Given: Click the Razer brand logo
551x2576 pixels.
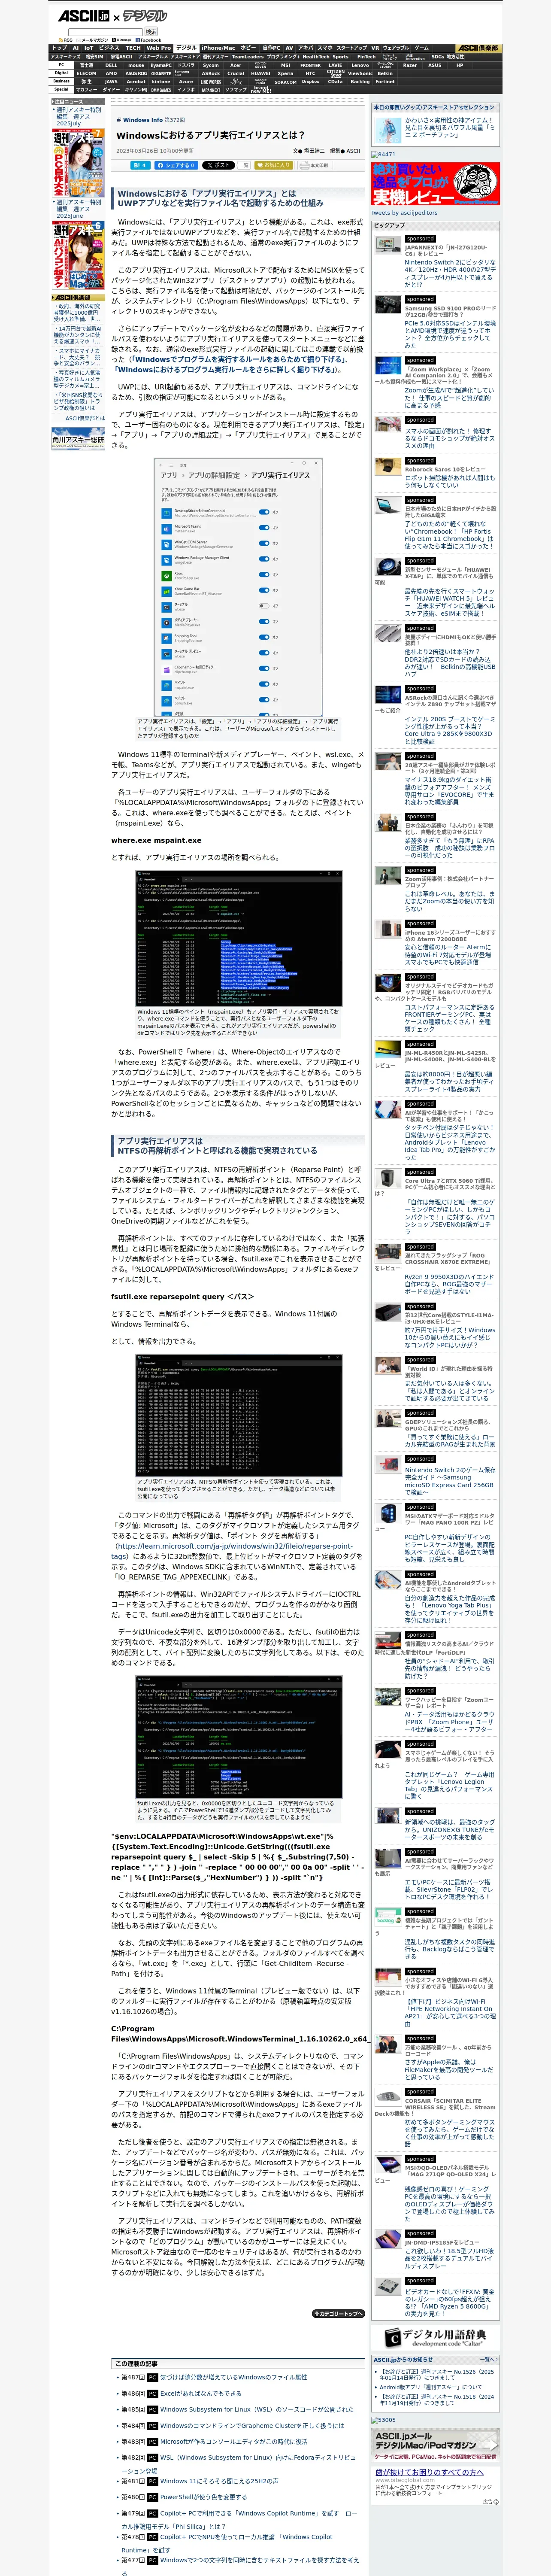Looking at the screenshot, I should 410,65.
